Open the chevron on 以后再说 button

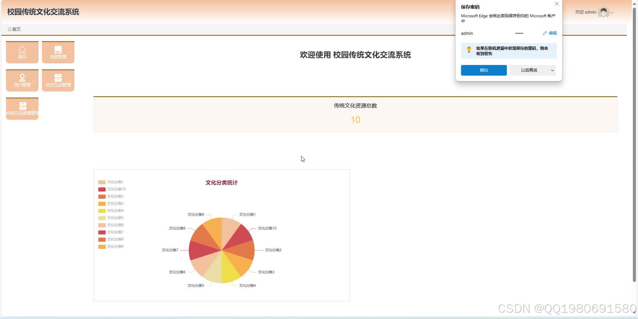(552, 70)
